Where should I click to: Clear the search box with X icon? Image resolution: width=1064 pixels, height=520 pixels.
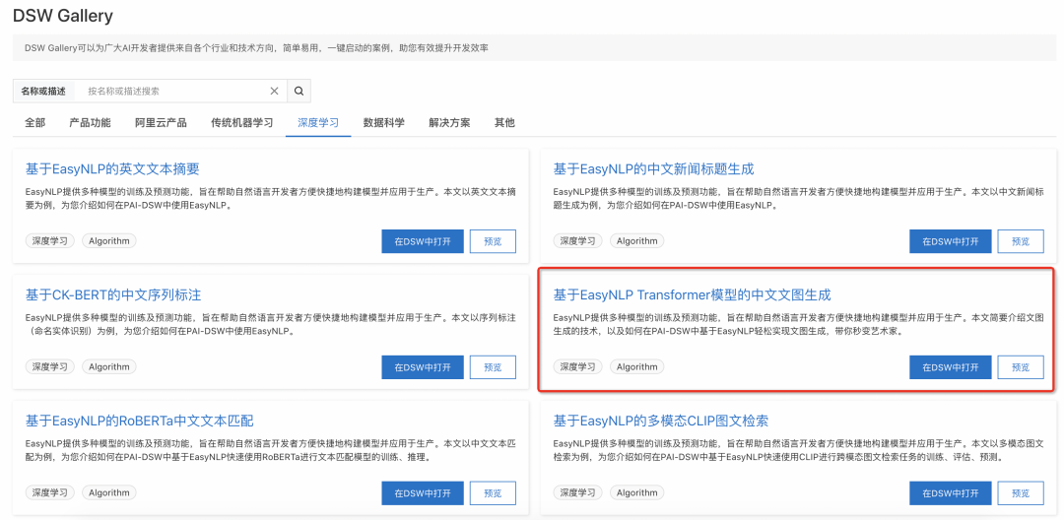coord(274,91)
